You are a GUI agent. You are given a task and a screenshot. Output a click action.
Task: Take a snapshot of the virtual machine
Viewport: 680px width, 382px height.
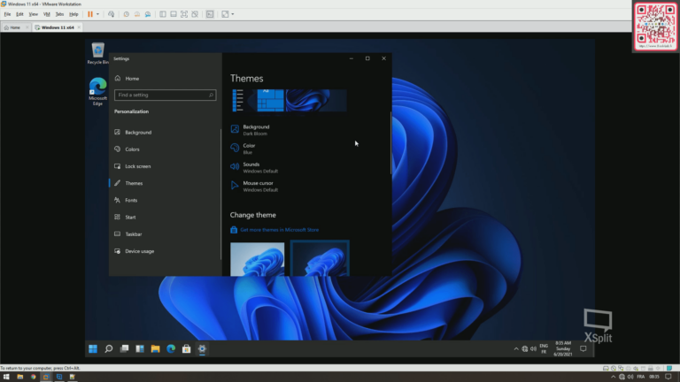(127, 14)
